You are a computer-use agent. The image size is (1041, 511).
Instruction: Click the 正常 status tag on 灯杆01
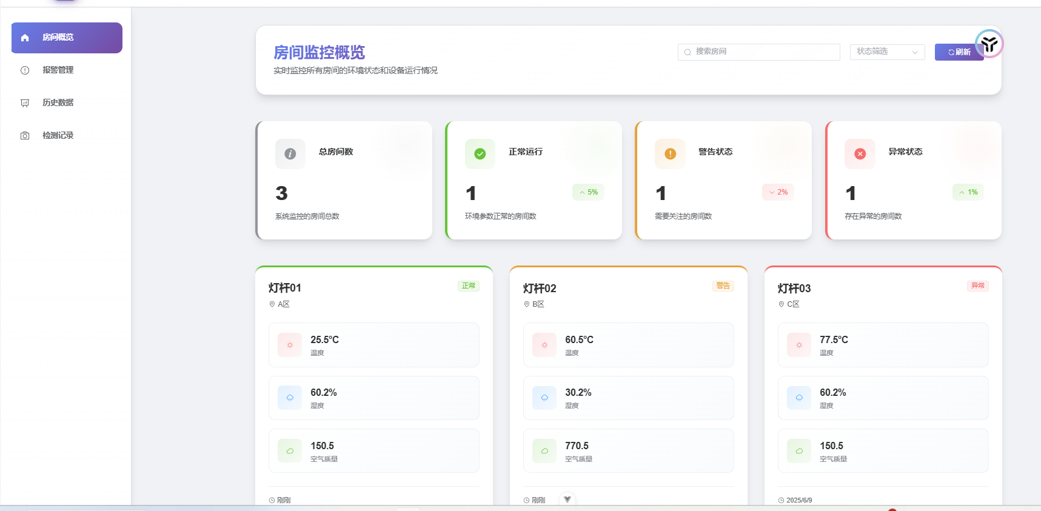click(x=469, y=286)
